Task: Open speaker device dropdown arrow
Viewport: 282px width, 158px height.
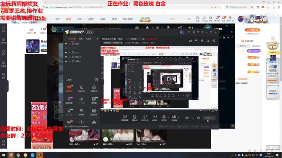Action: [x=178, y=117]
